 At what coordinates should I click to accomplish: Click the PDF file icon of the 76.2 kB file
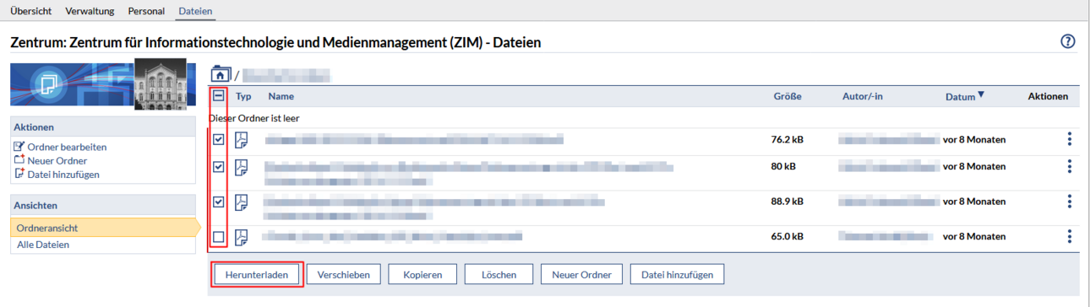point(242,139)
